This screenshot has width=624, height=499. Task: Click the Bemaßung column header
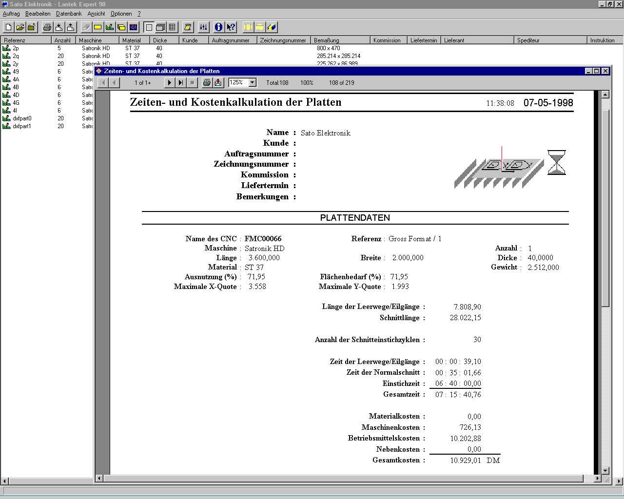click(x=340, y=40)
